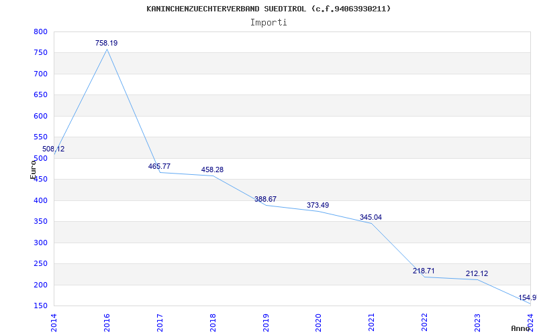Click the 250 y-axis tick label

[x=40, y=263]
